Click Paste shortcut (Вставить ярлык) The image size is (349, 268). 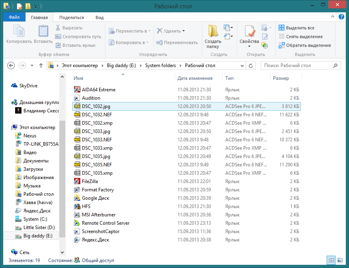click(x=76, y=45)
